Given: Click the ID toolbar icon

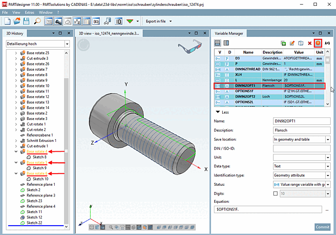Looking at the screenshot, I should [119, 21].
